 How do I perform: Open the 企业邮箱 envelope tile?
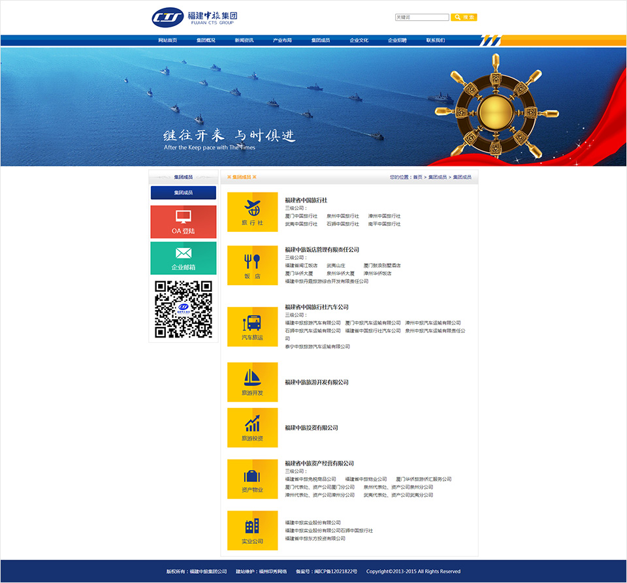(x=183, y=258)
